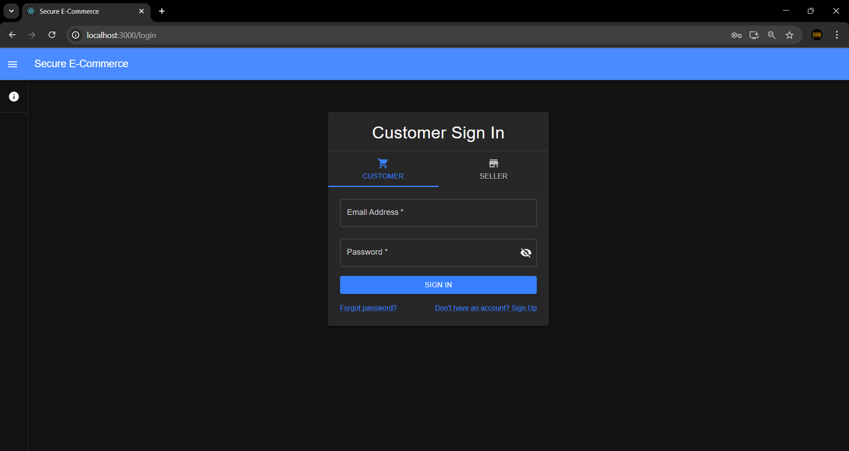Viewport: 849px width, 451px height.
Task: Click the info icon in sidebar
Action: [x=13, y=97]
